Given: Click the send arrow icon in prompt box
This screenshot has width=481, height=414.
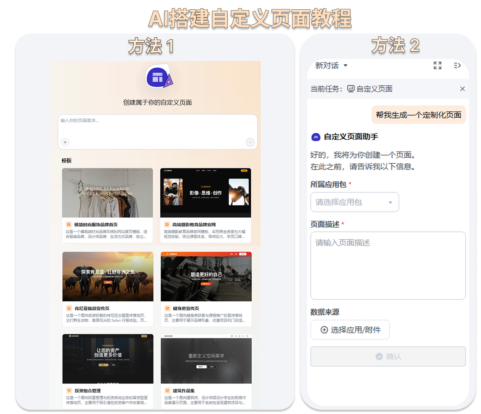Looking at the screenshot, I should [x=250, y=142].
